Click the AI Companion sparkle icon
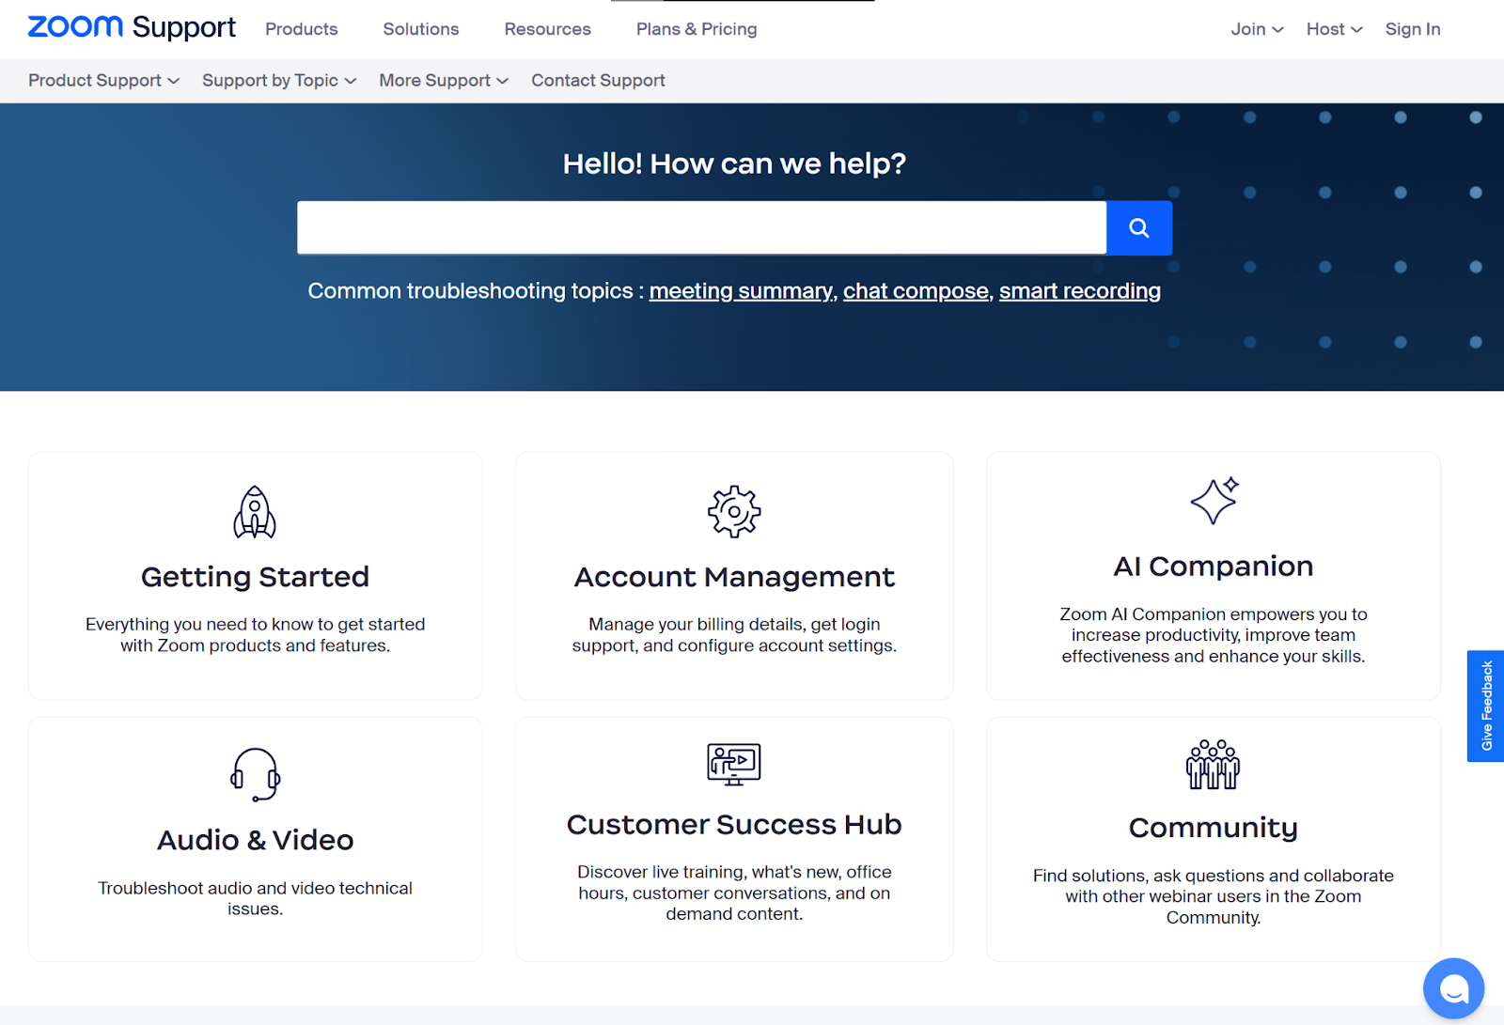The image size is (1504, 1025). [x=1214, y=501]
